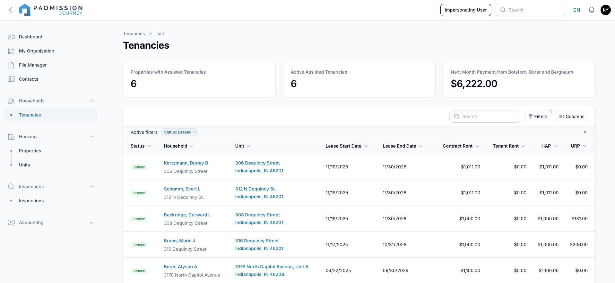Viewport: 615px width, 283px height.
Task: Expand the Accounting sidebar section
Action: [x=91, y=222]
